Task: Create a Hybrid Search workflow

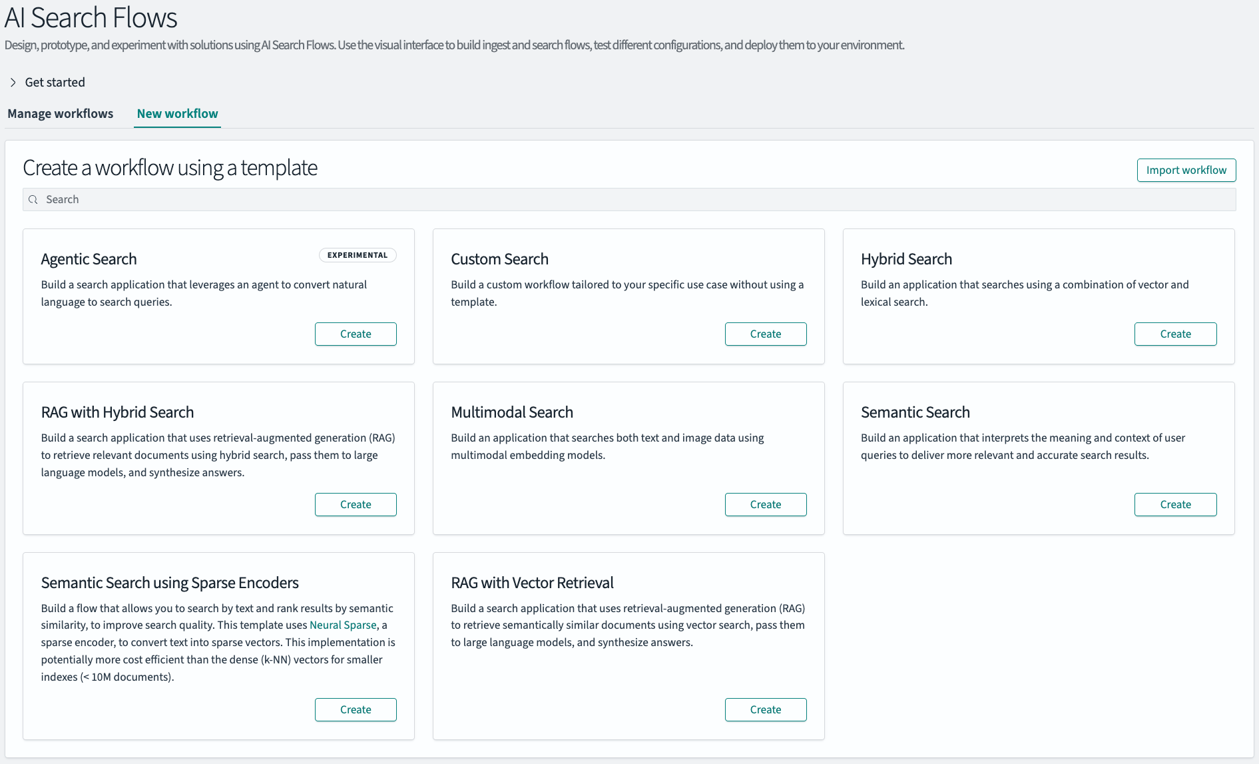Action: point(1175,334)
